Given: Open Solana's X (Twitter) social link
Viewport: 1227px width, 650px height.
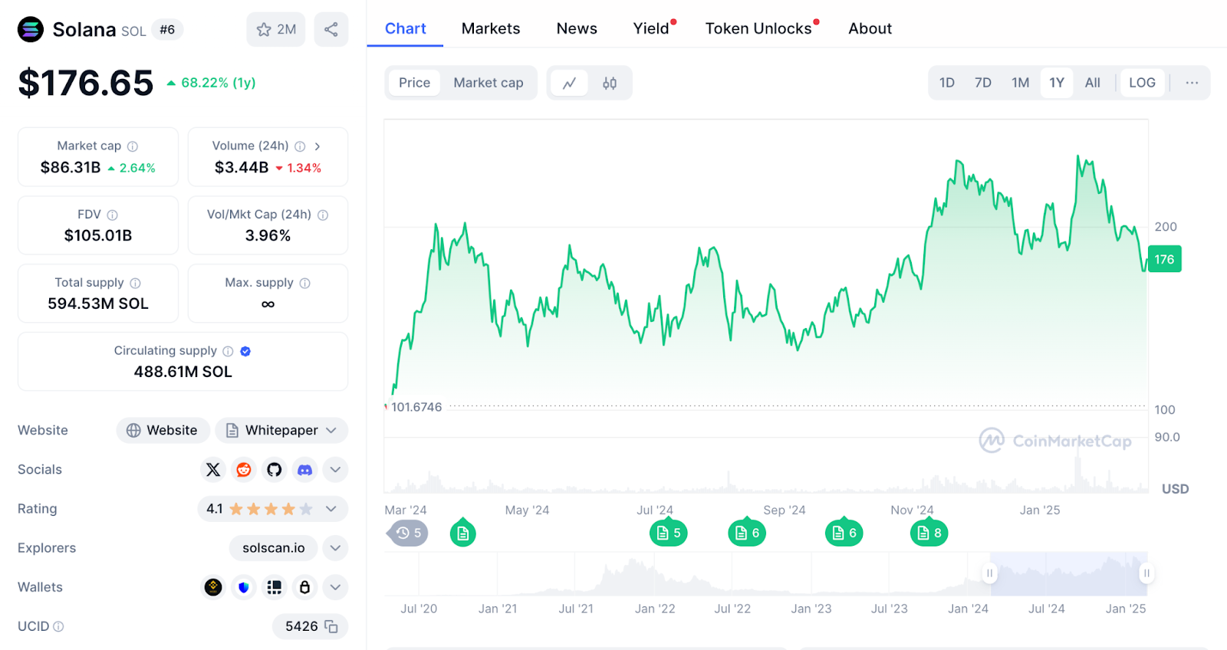Looking at the screenshot, I should click(213, 470).
